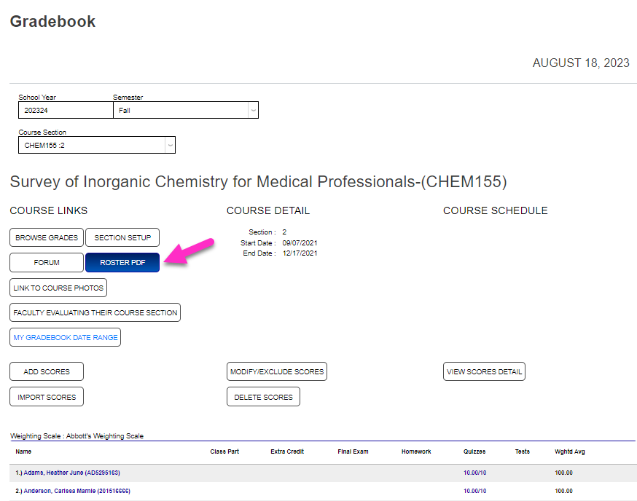Open Heather June Adams's student record
Screen dimensions: 637x501
69,473
